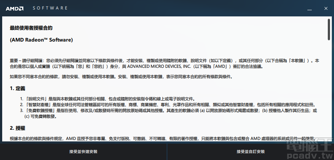Click the paragraph beginning with 如果您不同意
334x160 pixels.
(x=120, y=77)
